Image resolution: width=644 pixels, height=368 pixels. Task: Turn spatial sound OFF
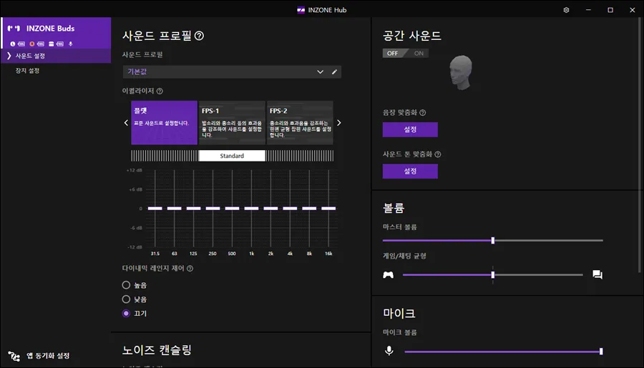click(393, 54)
